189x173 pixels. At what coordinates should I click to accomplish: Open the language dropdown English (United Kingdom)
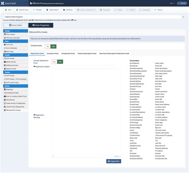94,17
